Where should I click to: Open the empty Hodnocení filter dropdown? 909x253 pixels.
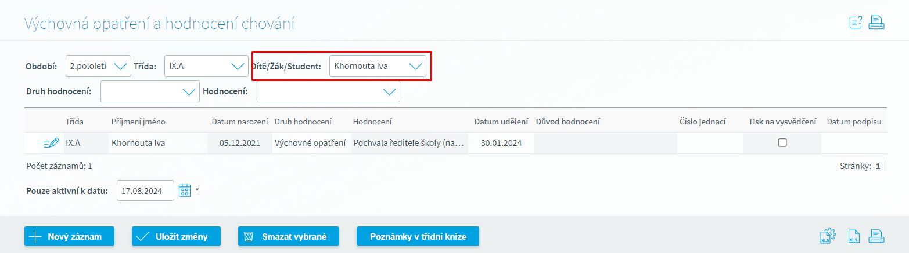coord(328,91)
